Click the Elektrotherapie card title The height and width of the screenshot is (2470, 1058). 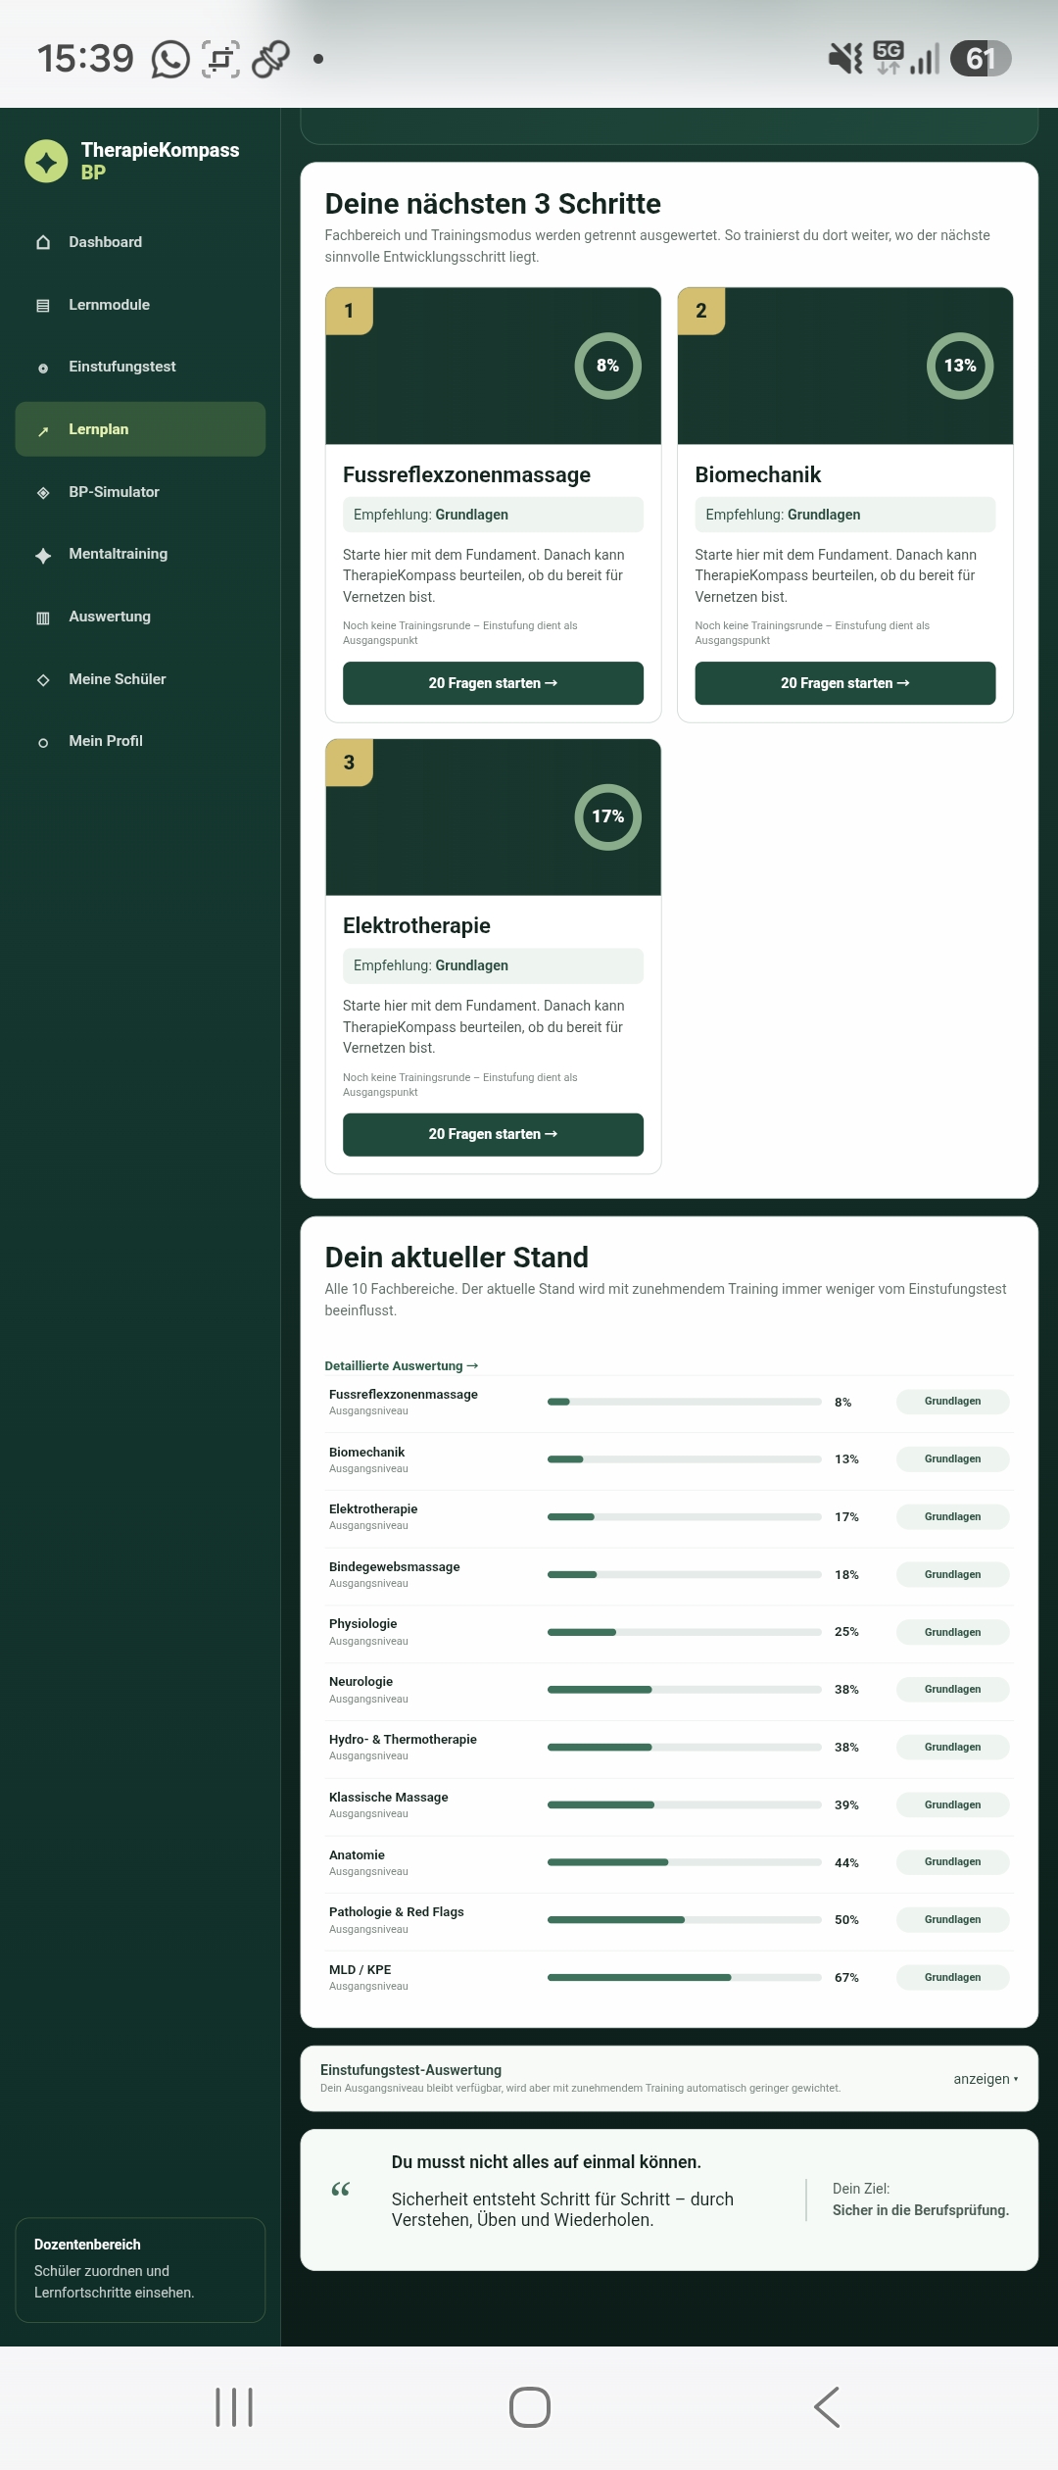coord(416,925)
